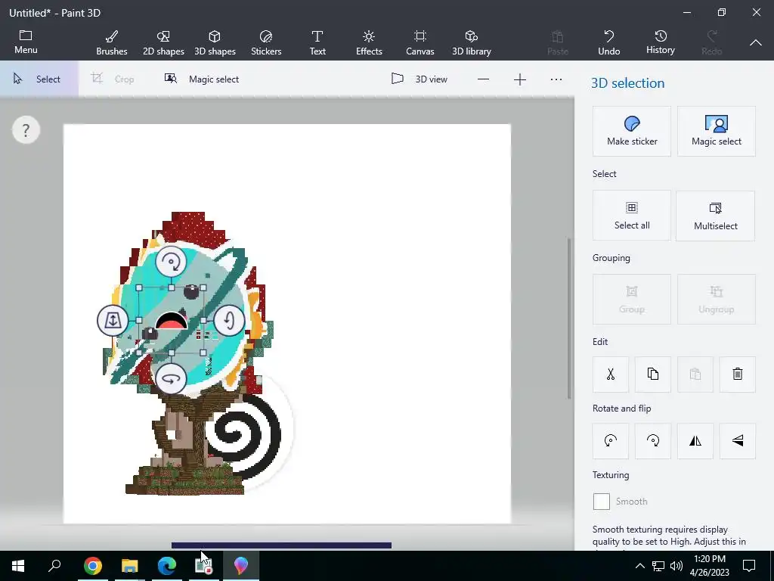Rotate the selection left
774x581 pixels.
611,441
